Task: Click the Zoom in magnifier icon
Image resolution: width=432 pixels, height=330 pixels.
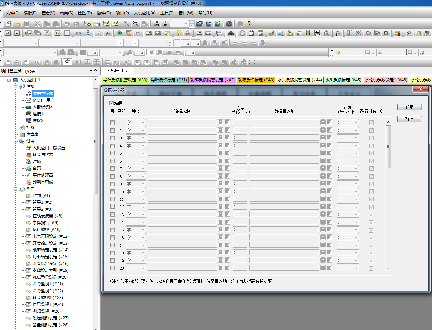Action: pyautogui.click(x=126, y=24)
